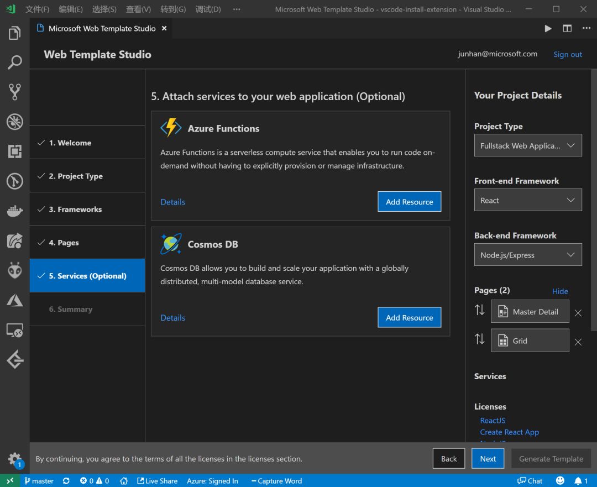The width and height of the screenshot is (597, 487).
Task: Go to the 4. Pages step
Action: (87, 243)
